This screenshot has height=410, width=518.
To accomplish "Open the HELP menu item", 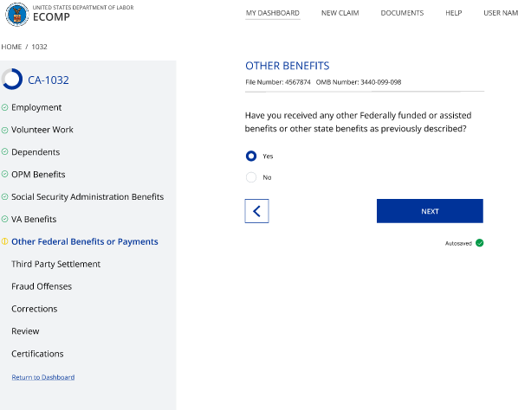I will 454,13.
